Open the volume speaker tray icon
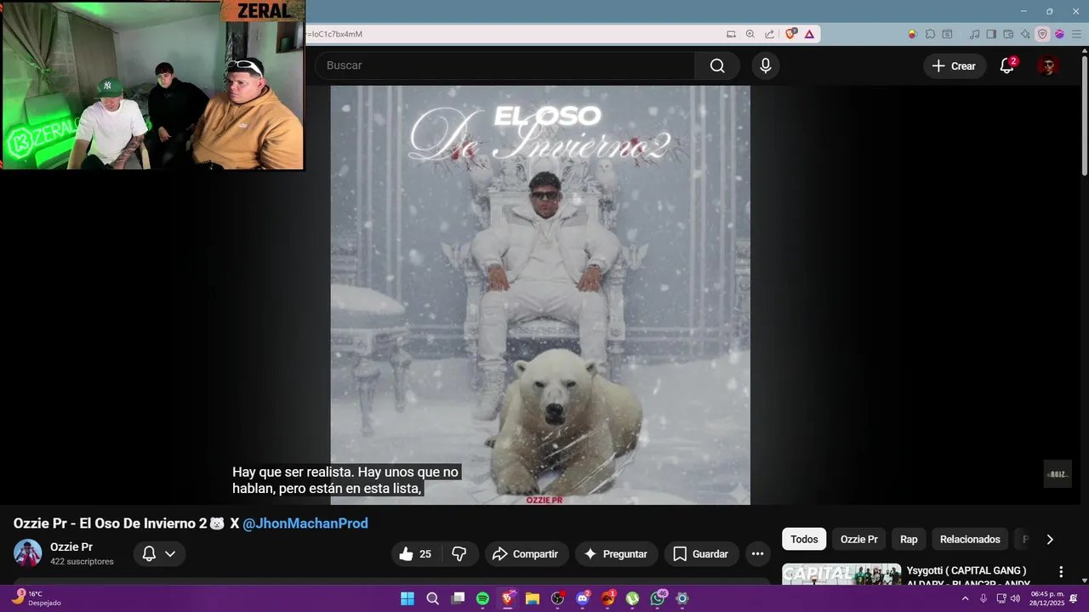1089x612 pixels. [x=1015, y=598]
